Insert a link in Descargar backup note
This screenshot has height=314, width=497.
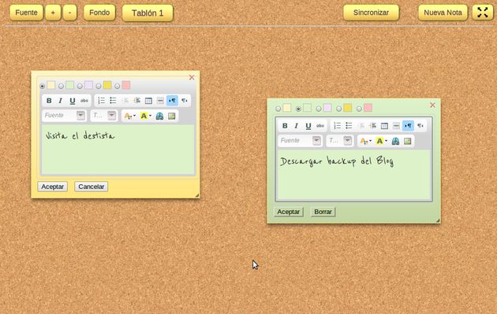pos(395,141)
